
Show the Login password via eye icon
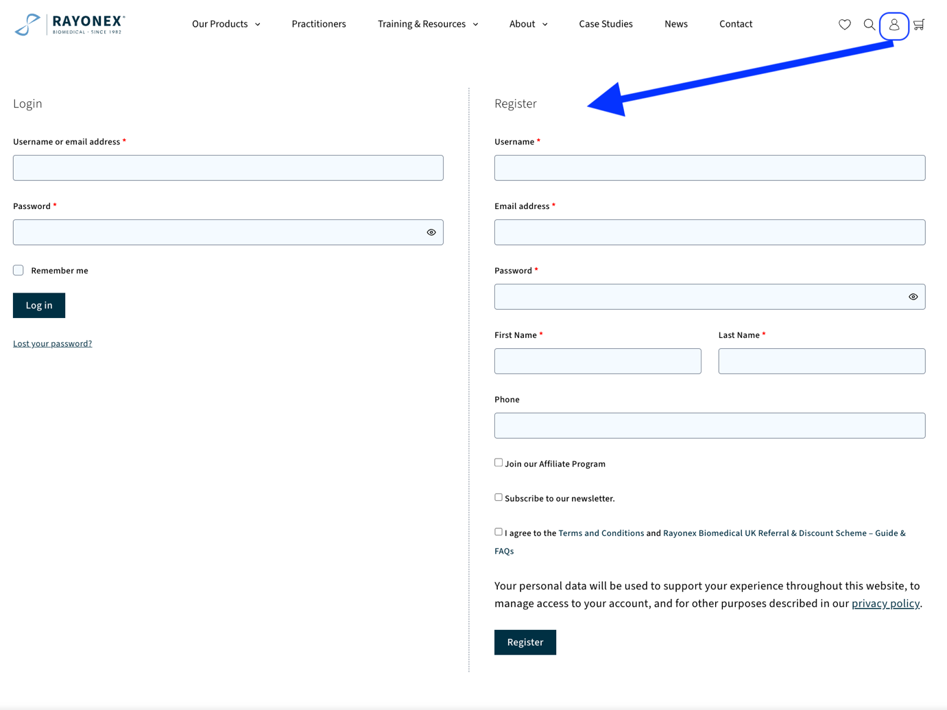click(x=431, y=232)
